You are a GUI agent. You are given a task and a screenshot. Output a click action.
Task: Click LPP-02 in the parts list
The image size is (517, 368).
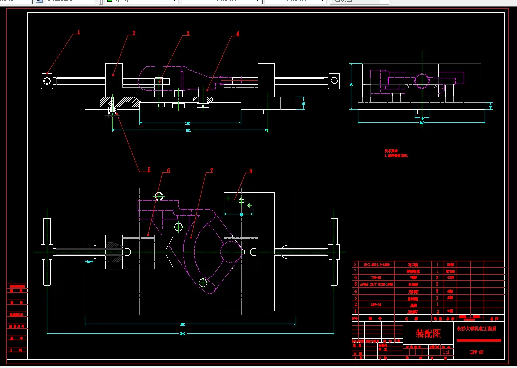(x=376, y=277)
